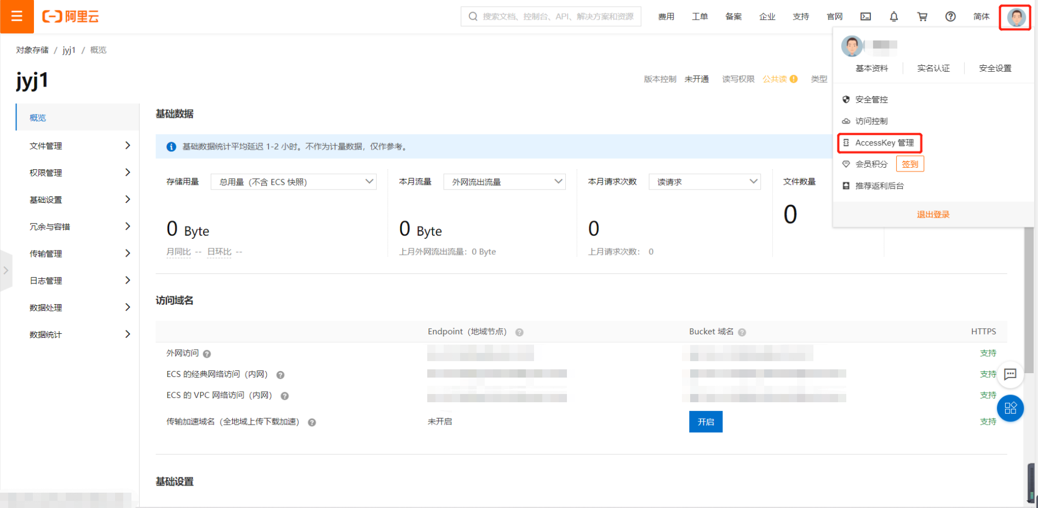Viewport: 1038px width, 508px height.
Task: Click 支持 link in 外网访问 row
Action: 988,353
